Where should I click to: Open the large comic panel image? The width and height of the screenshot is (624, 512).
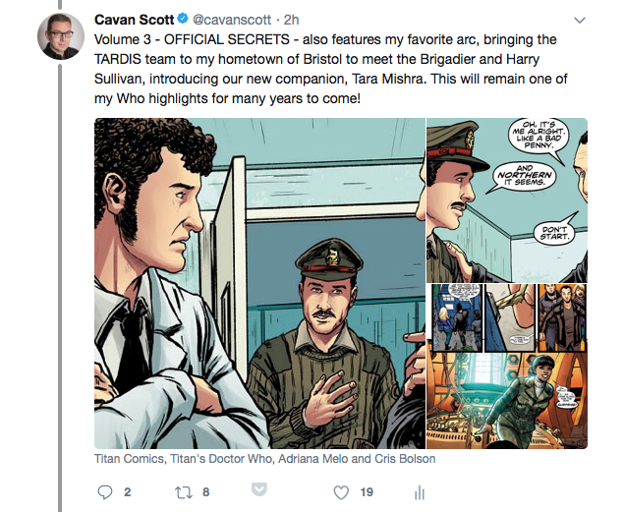[x=258, y=283]
